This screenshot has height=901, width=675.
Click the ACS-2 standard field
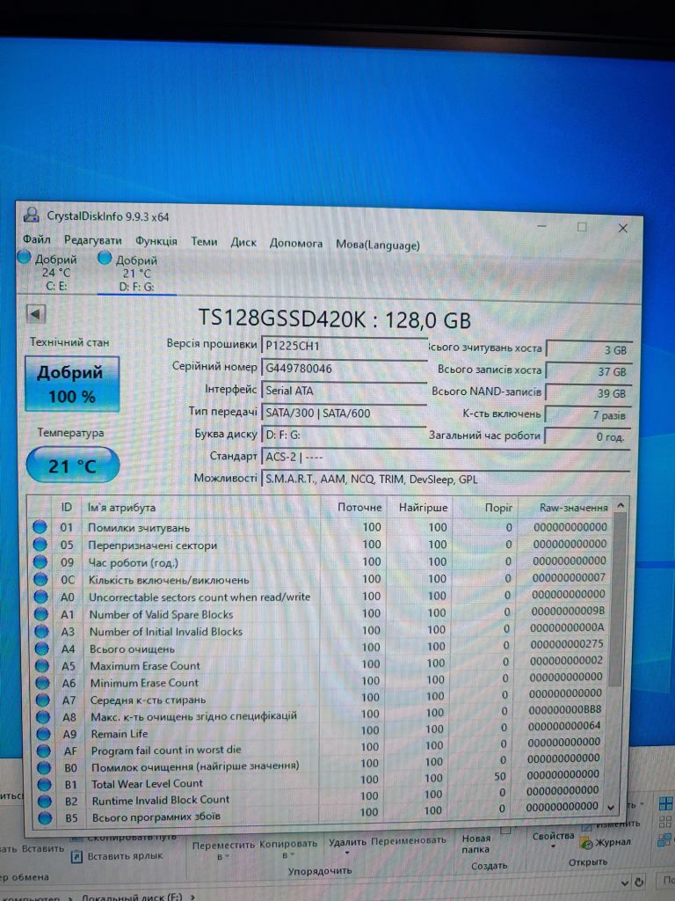click(x=446, y=458)
